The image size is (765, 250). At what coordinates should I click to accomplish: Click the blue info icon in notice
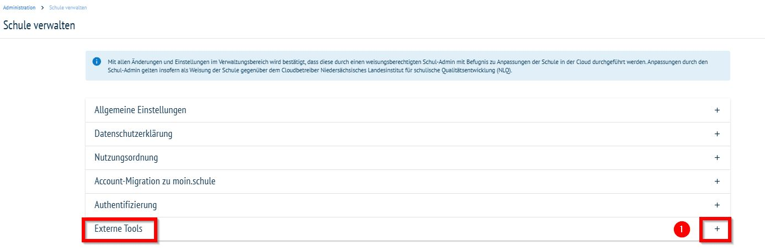97,61
